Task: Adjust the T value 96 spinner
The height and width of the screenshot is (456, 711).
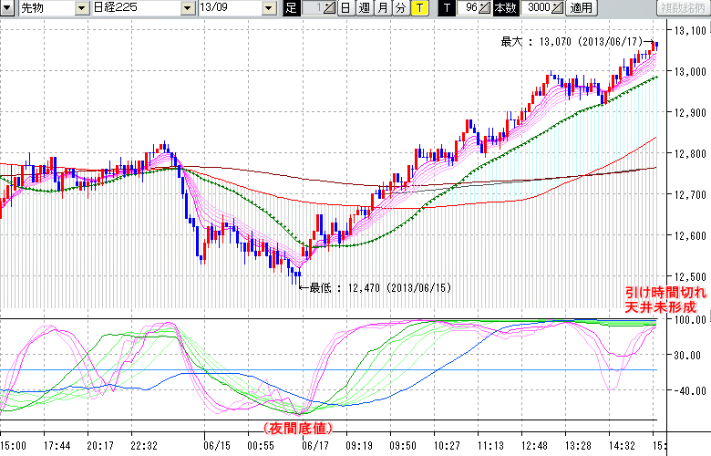Action: point(484,8)
